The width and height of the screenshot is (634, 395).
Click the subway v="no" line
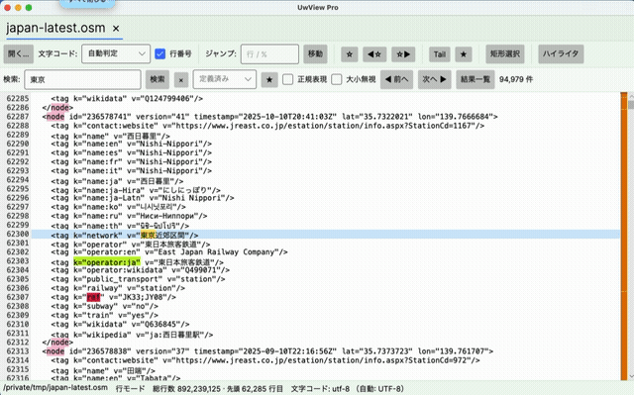point(104,306)
